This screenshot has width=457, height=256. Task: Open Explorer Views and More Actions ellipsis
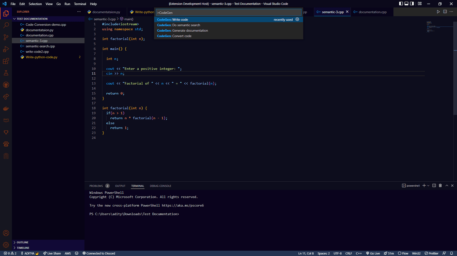click(x=79, y=12)
